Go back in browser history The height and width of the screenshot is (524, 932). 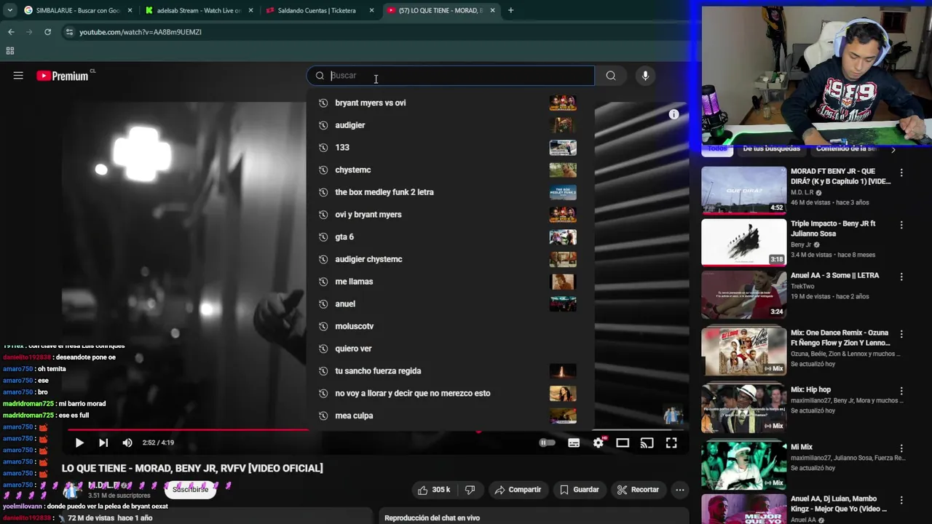tap(11, 32)
